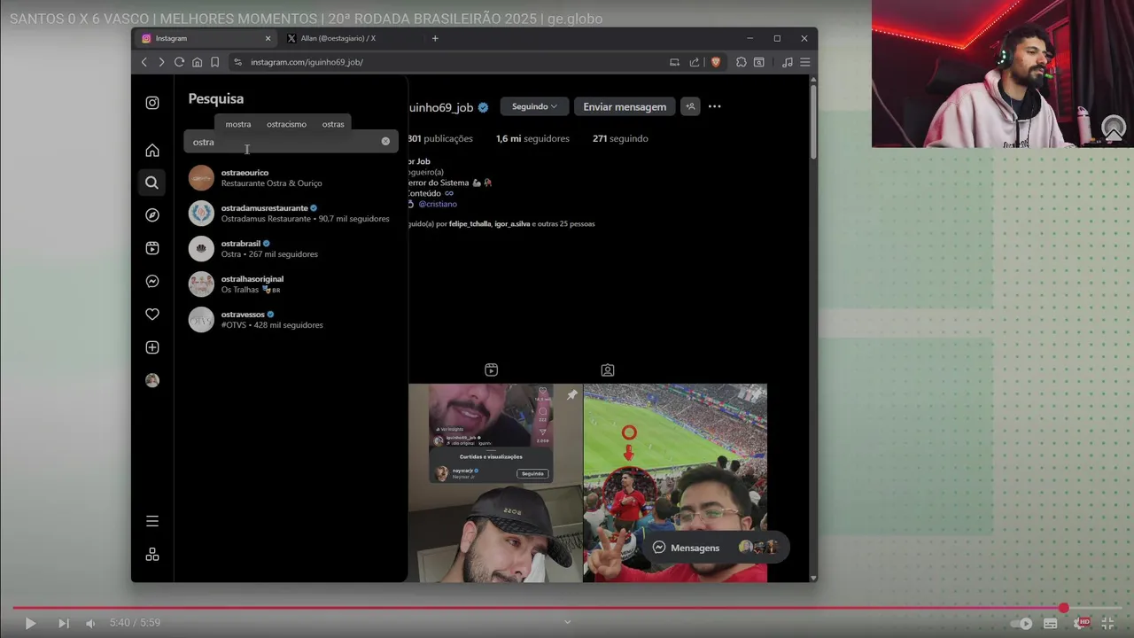Click address bar URL instagram.com/iguinho69_job/
The width and height of the screenshot is (1134, 638).
[307, 62]
